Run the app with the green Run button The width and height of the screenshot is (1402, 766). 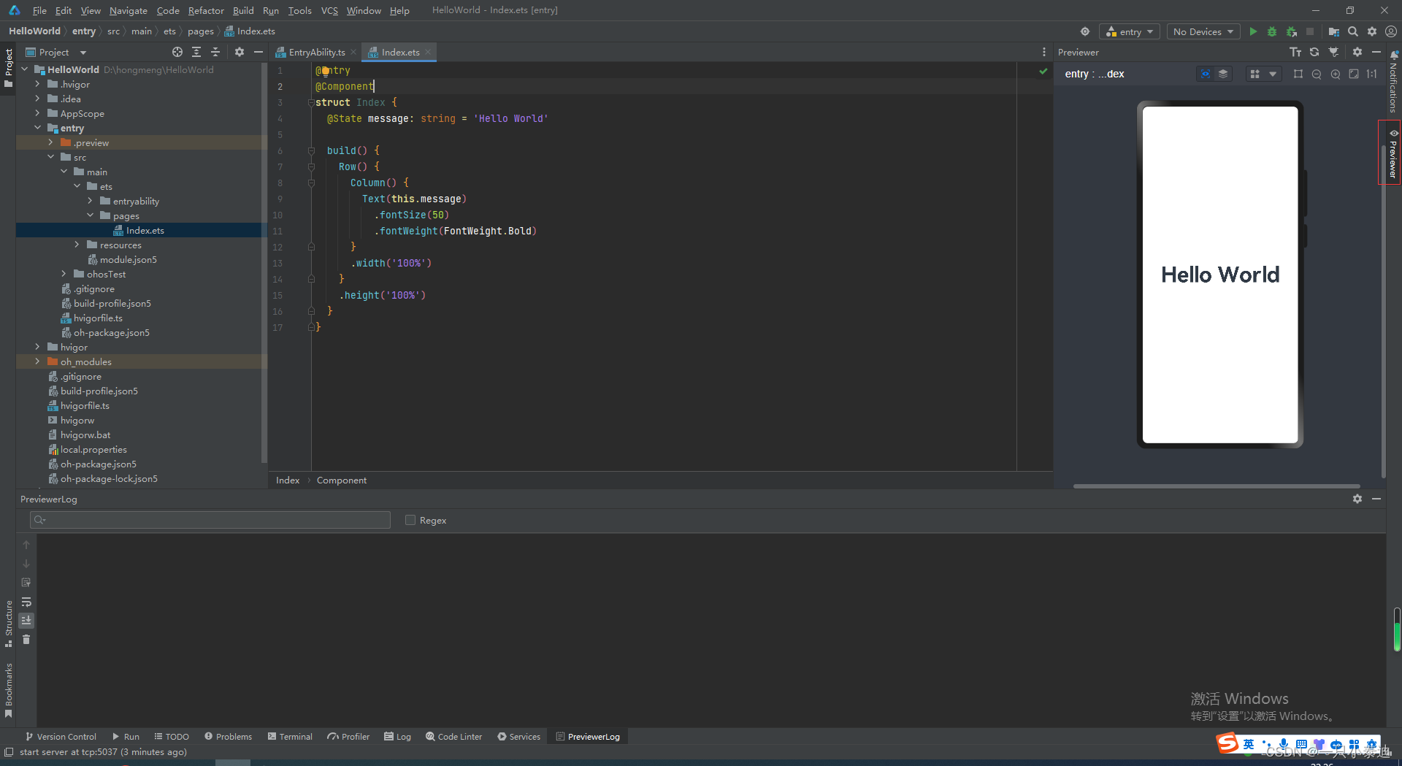1253,31
